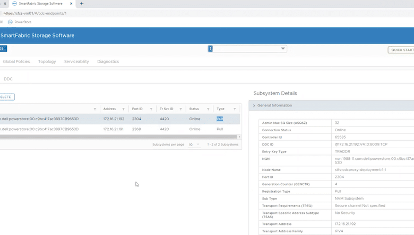Switch to Diagnostics tab

pos(108,61)
